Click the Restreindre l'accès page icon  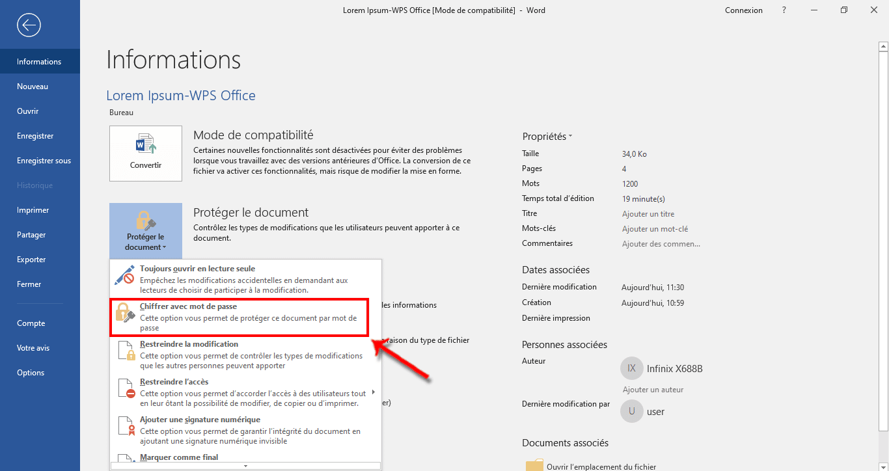[126, 388]
